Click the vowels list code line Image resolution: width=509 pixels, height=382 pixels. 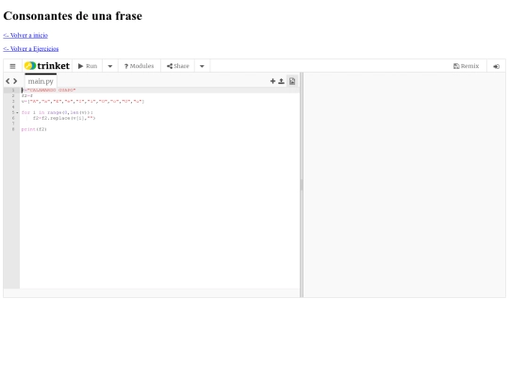click(x=83, y=101)
